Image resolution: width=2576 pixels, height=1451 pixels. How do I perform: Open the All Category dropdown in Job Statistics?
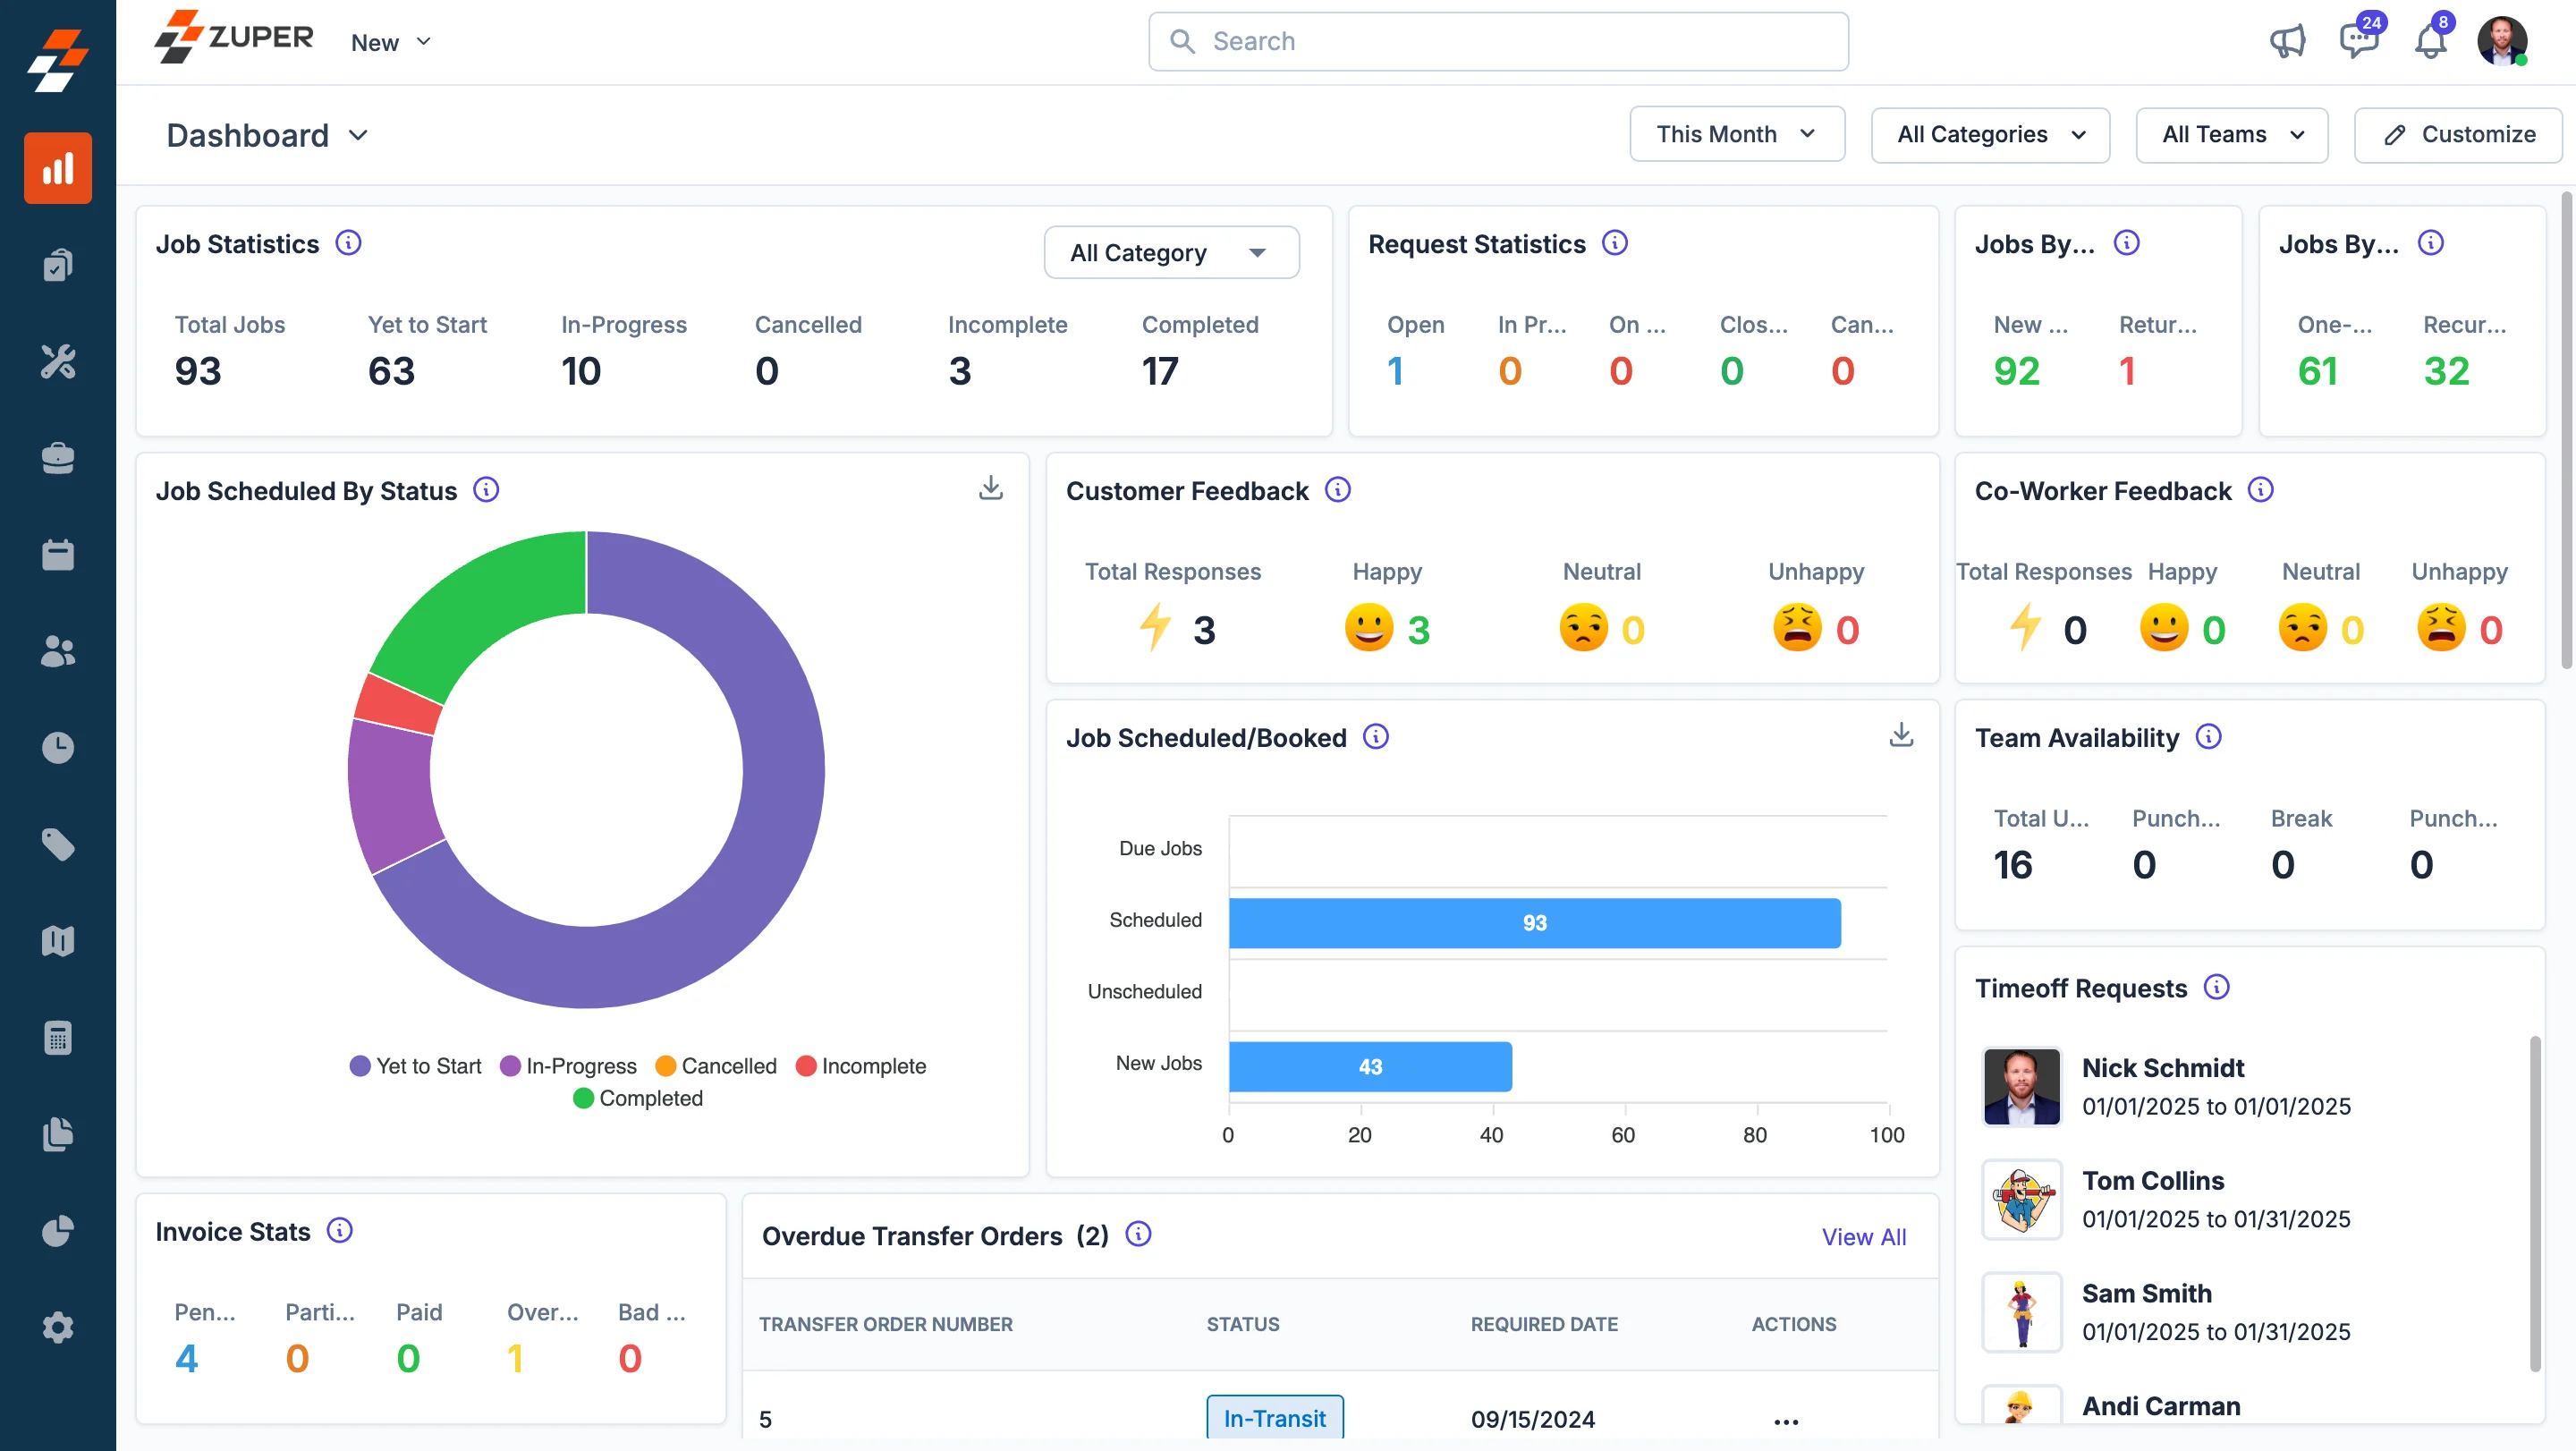[x=1170, y=252]
